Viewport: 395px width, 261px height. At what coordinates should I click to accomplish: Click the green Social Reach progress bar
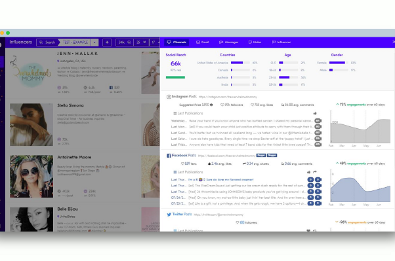[x=175, y=77]
